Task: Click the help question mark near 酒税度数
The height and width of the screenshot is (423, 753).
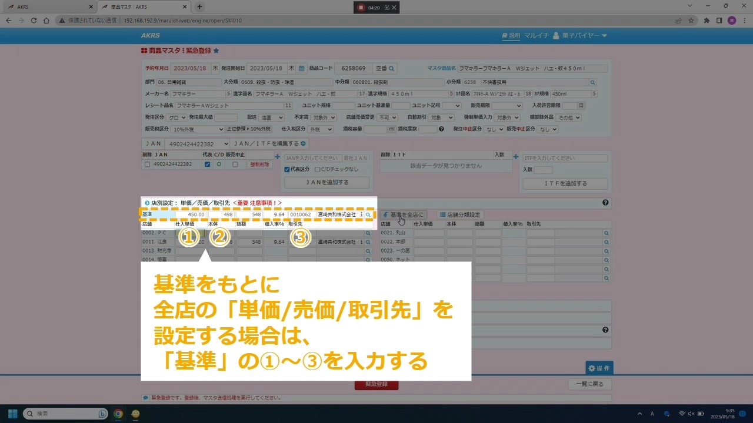Action: point(441,129)
